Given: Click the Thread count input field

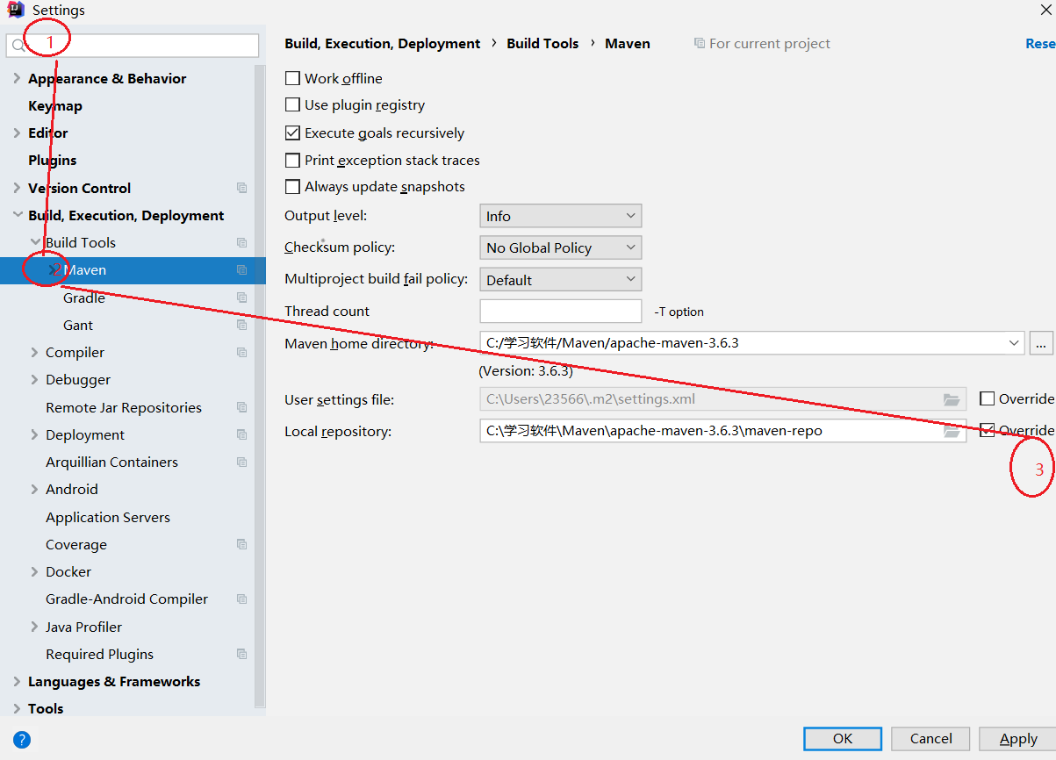Looking at the screenshot, I should pos(561,311).
